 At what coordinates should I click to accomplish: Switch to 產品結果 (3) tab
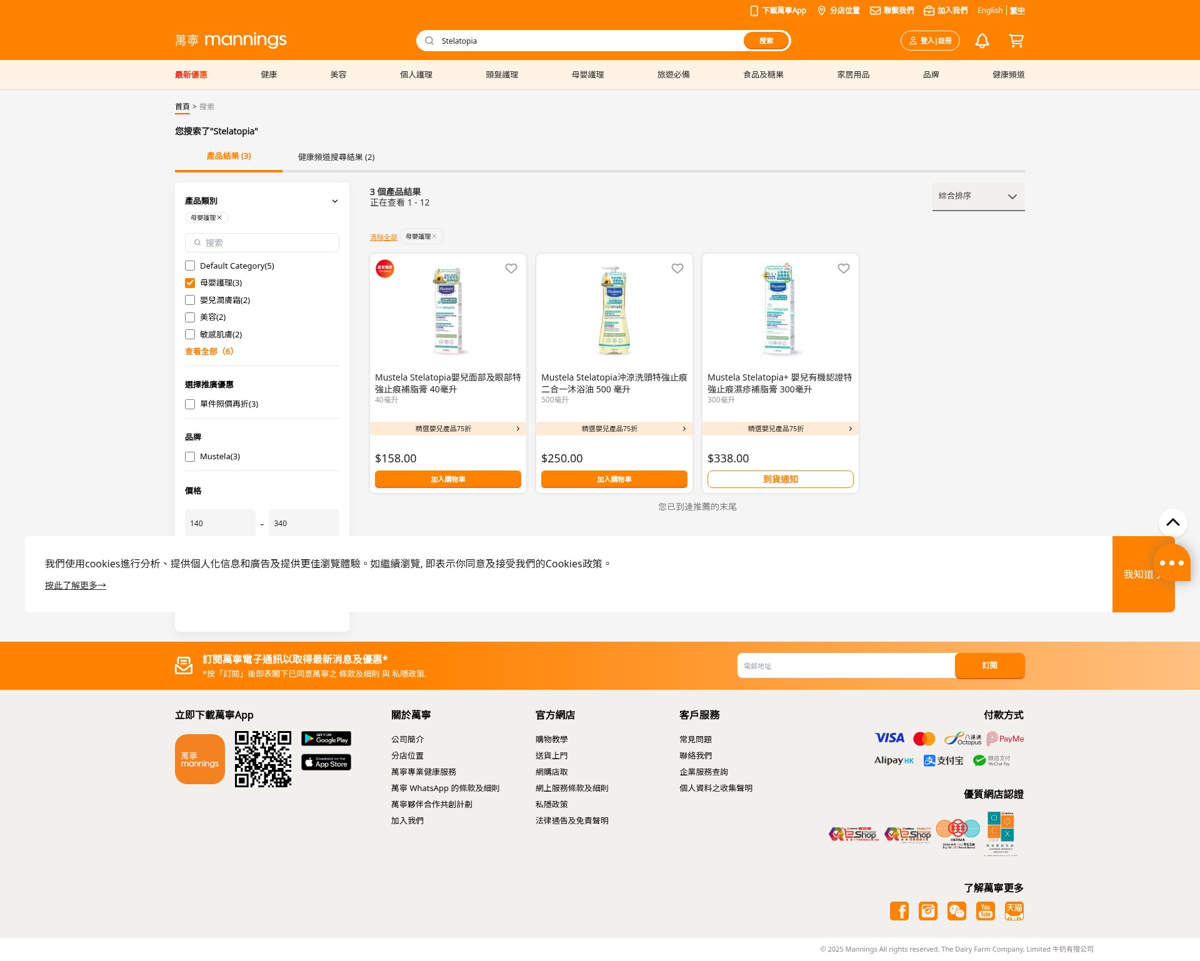(229, 156)
